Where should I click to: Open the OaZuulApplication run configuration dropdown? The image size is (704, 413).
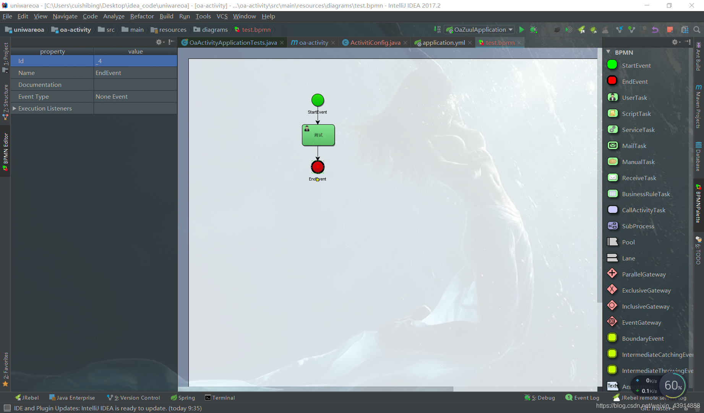(x=479, y=29)
